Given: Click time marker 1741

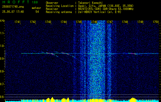Looking at the screenshot, I should (17, 22).
